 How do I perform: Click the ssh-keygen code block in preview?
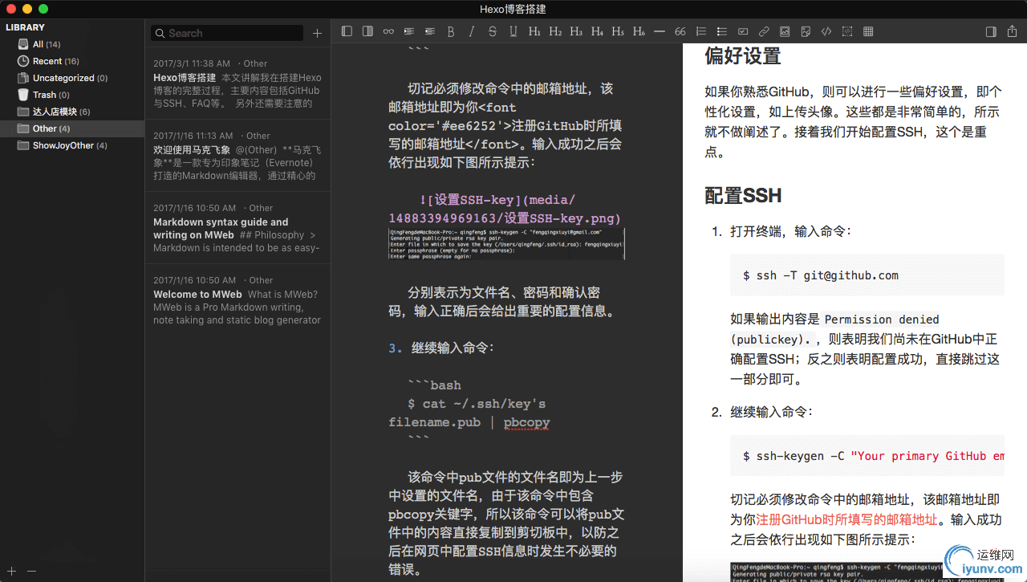(867, 456)
